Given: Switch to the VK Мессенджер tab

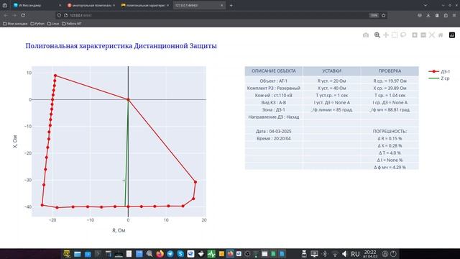Looking at the screenshot, I should [x=37, y=5].
